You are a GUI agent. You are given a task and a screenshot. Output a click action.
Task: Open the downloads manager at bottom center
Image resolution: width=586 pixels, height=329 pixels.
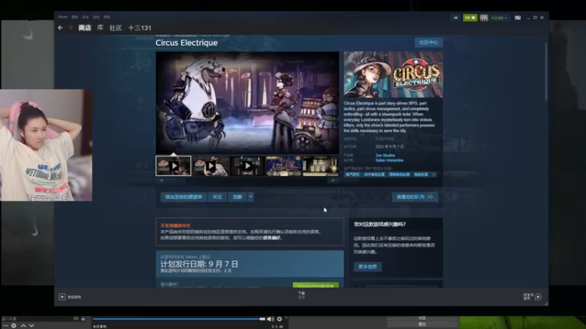pos(302,295)
